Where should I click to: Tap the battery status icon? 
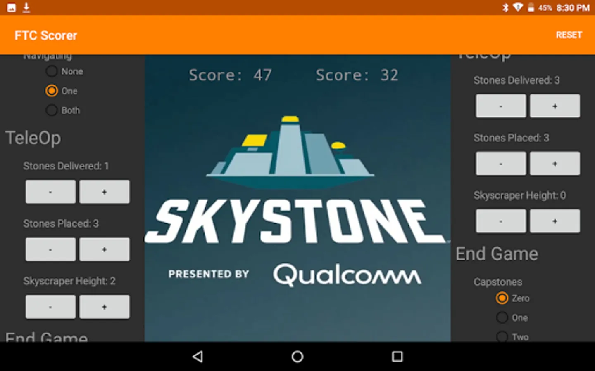point(531,7)
